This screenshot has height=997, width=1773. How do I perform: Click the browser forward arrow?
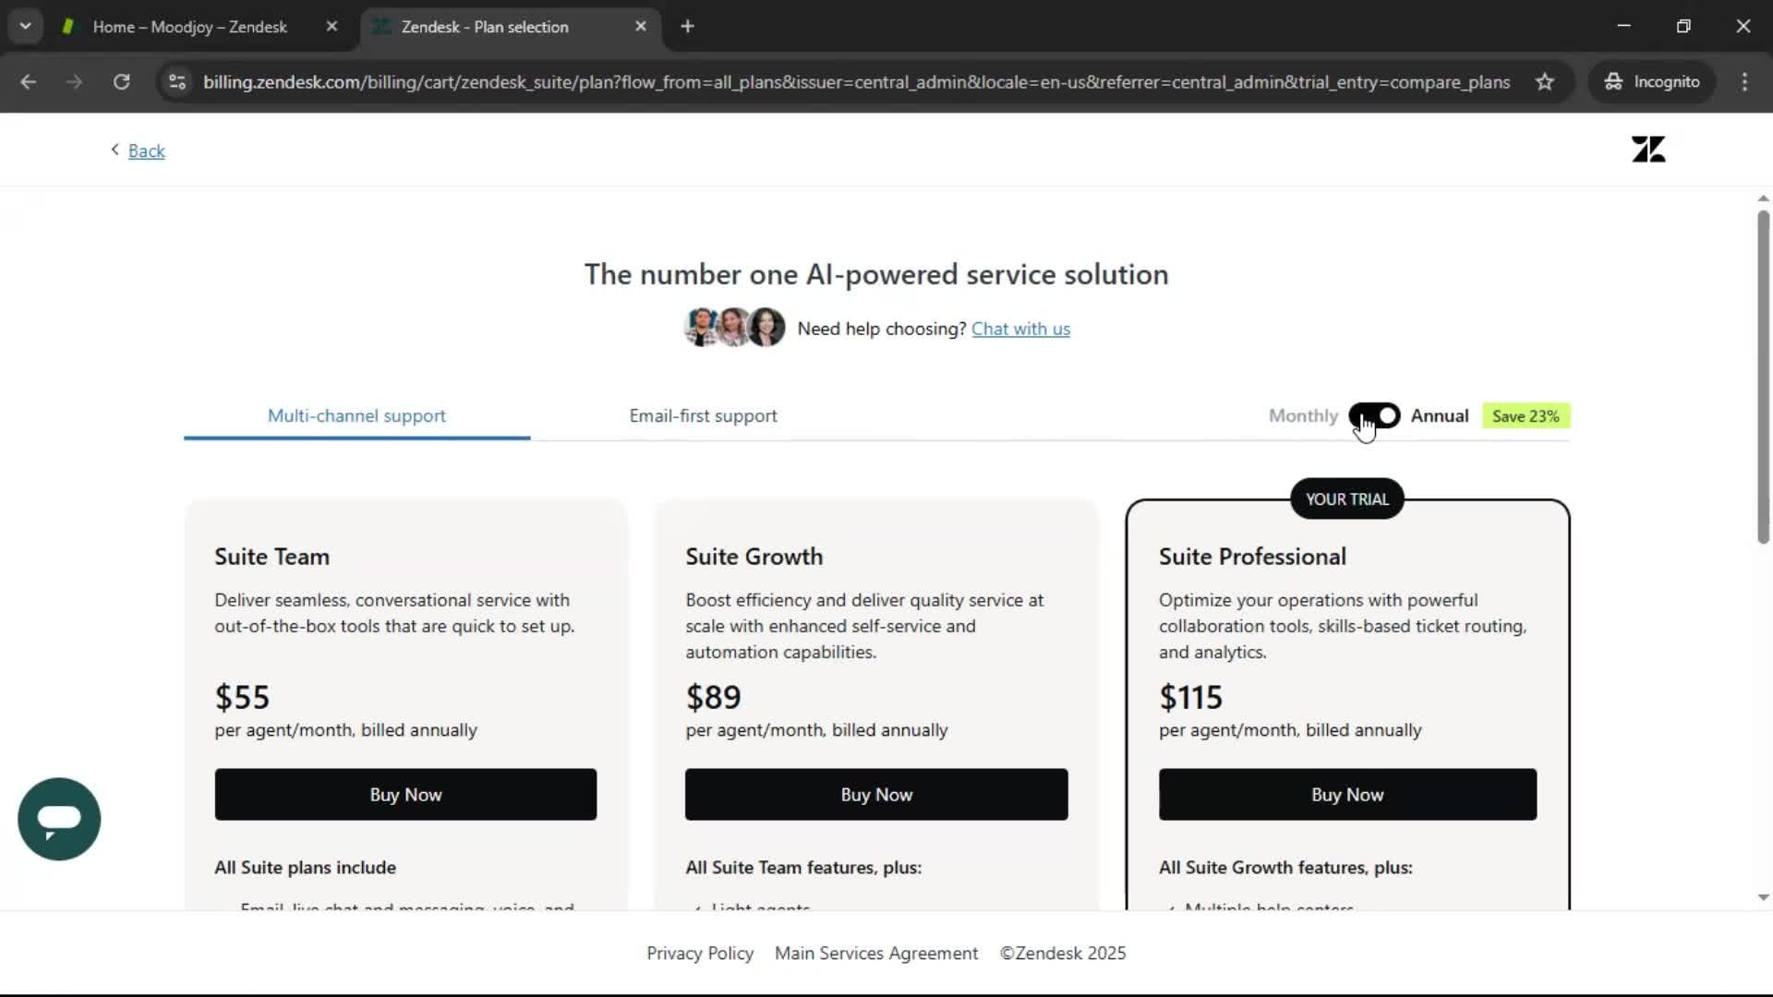[x=75, y=82]
